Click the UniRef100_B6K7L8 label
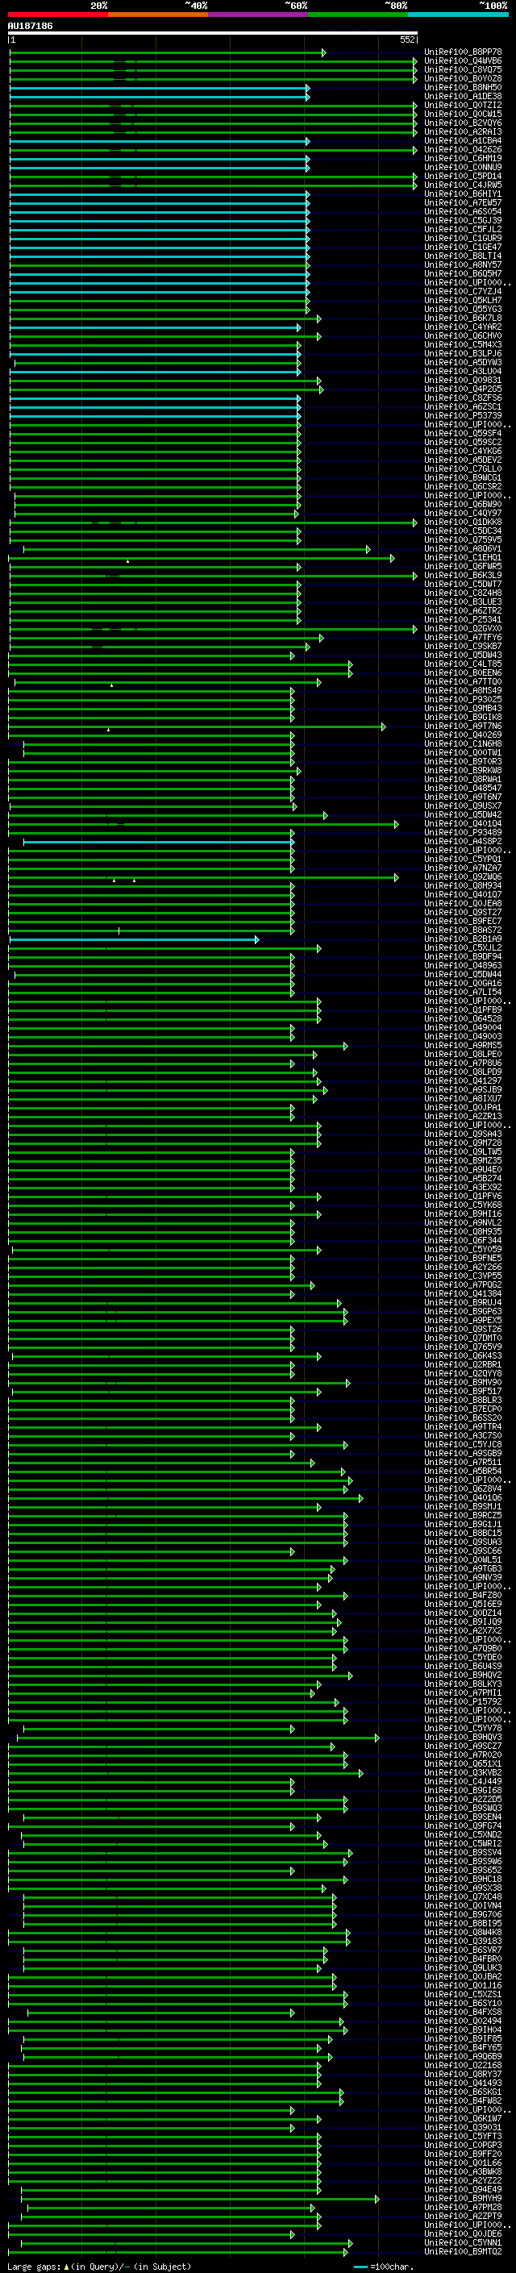 pyautogui.click(x=463, y=318)
